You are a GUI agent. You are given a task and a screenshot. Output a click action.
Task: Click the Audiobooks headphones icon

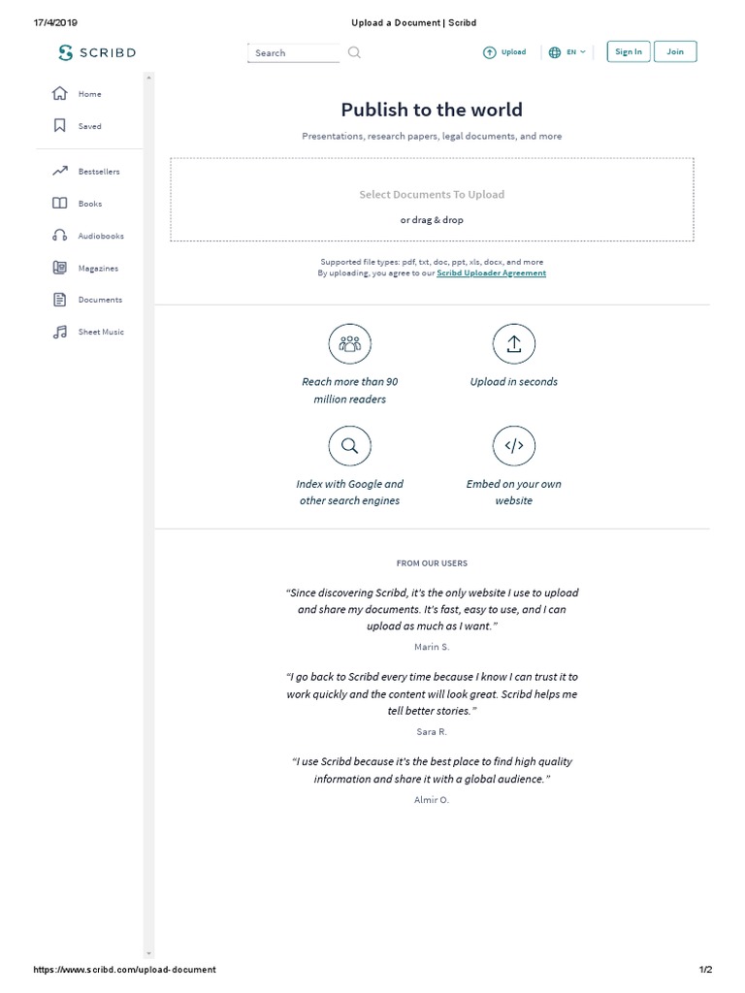(x=59, y=236)
